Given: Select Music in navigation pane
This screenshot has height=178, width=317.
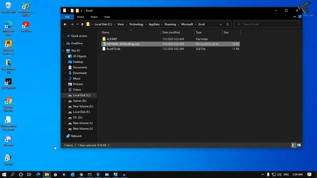Looking at the screenshot, I should [x=77, y=79].
